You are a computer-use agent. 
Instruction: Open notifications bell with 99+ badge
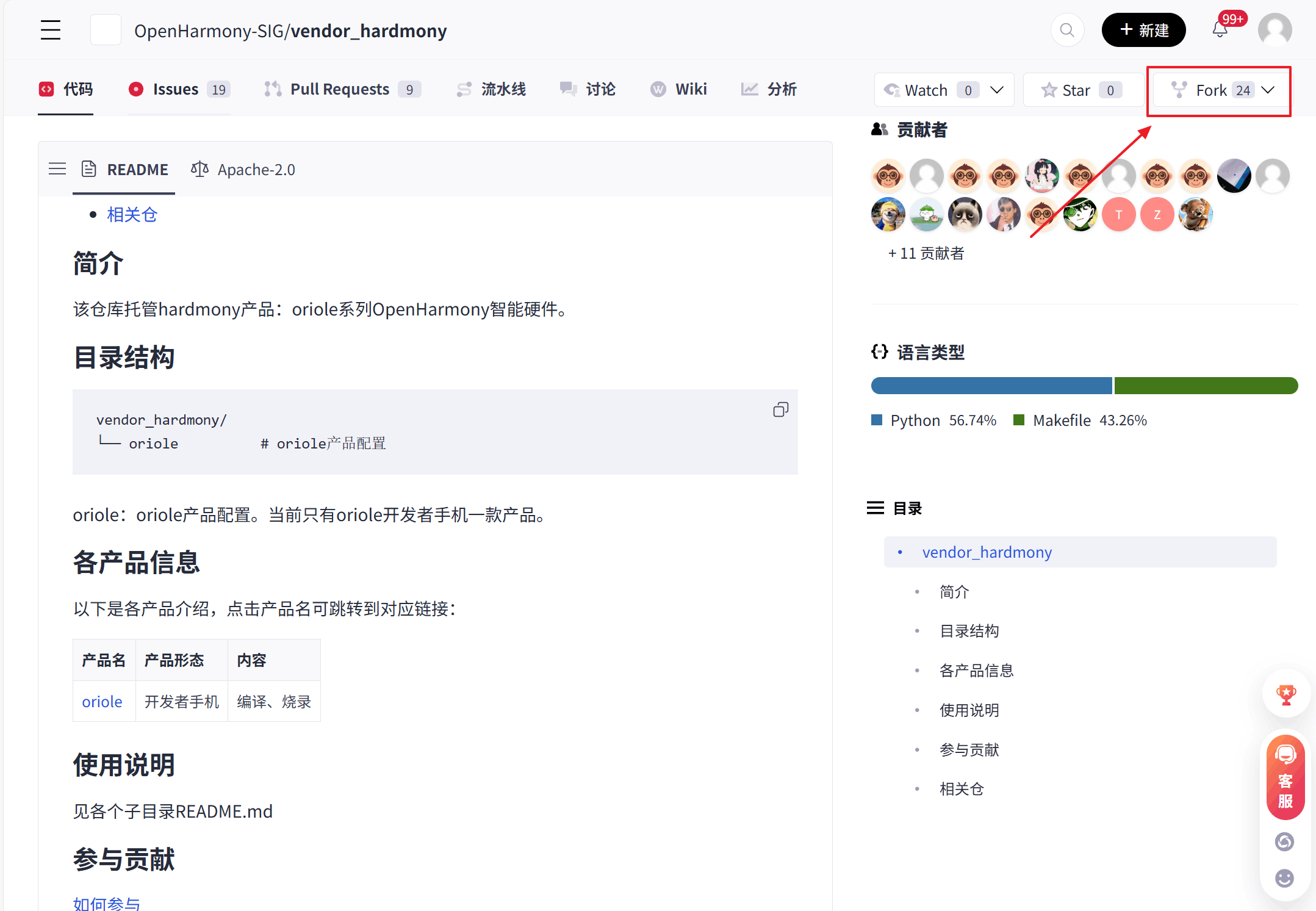point(1220,29)
